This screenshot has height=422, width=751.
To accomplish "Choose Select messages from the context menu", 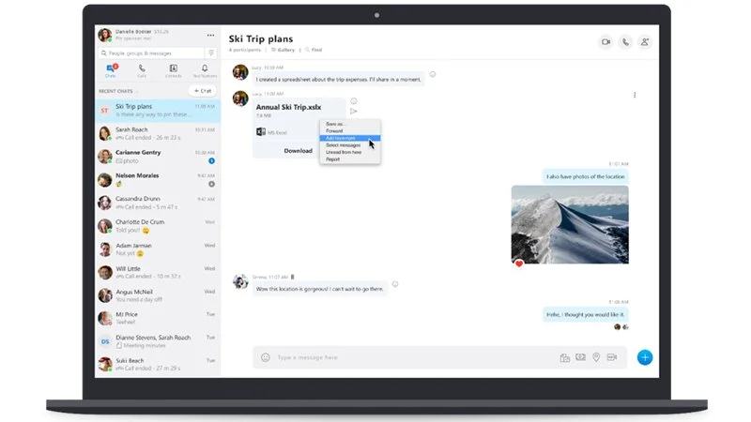I will point(350,145).
